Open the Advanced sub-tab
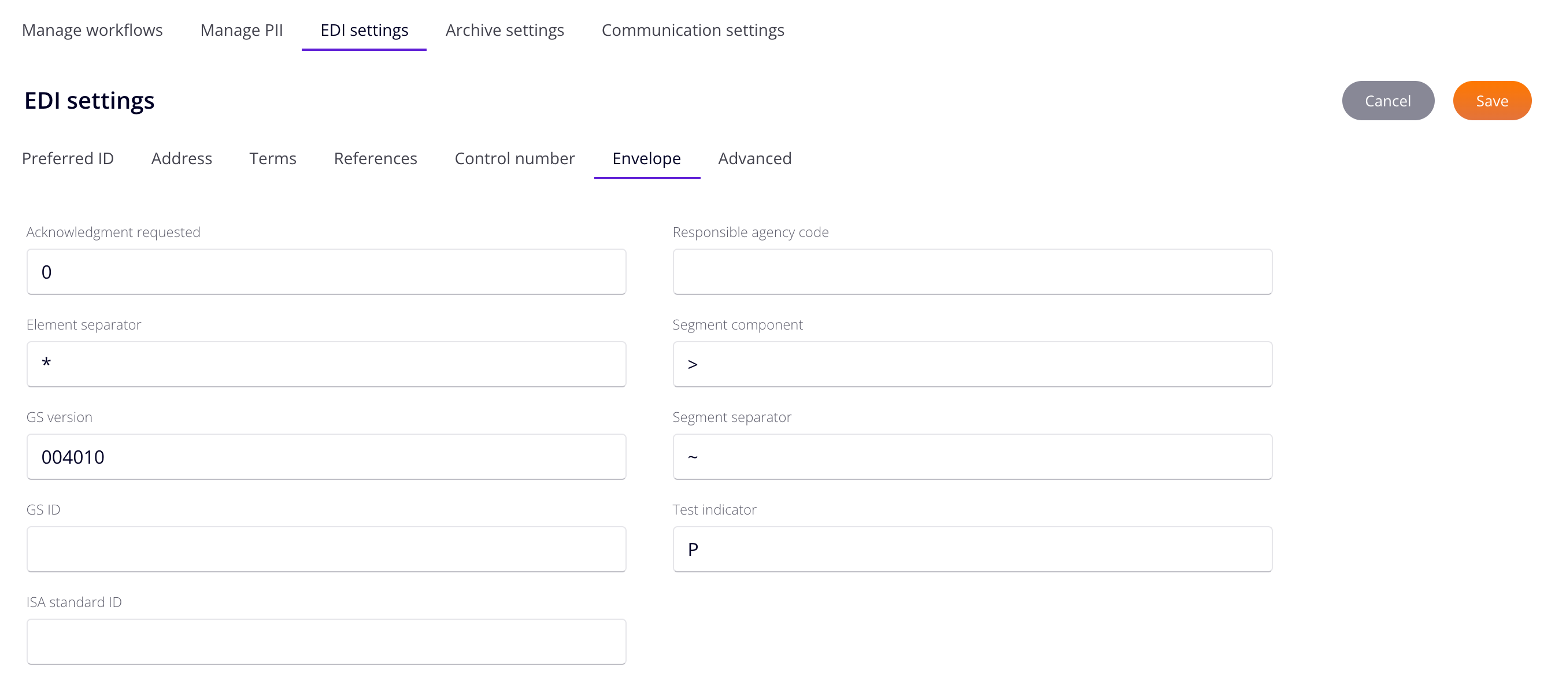The height and width of the screenshot is (688, 1555). click(754, 158)
